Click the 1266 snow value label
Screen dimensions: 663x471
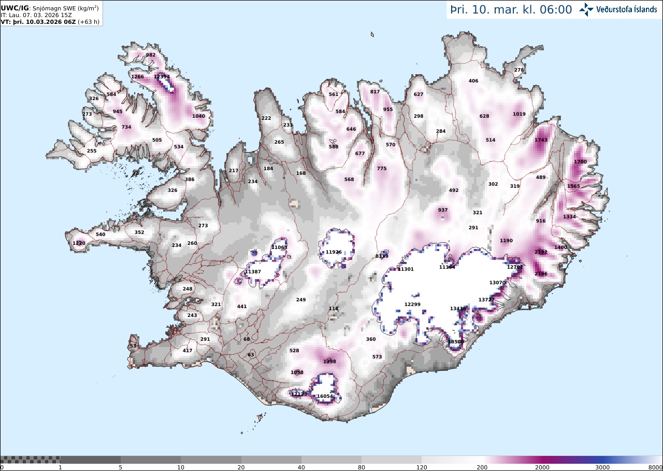pos(137,77)
